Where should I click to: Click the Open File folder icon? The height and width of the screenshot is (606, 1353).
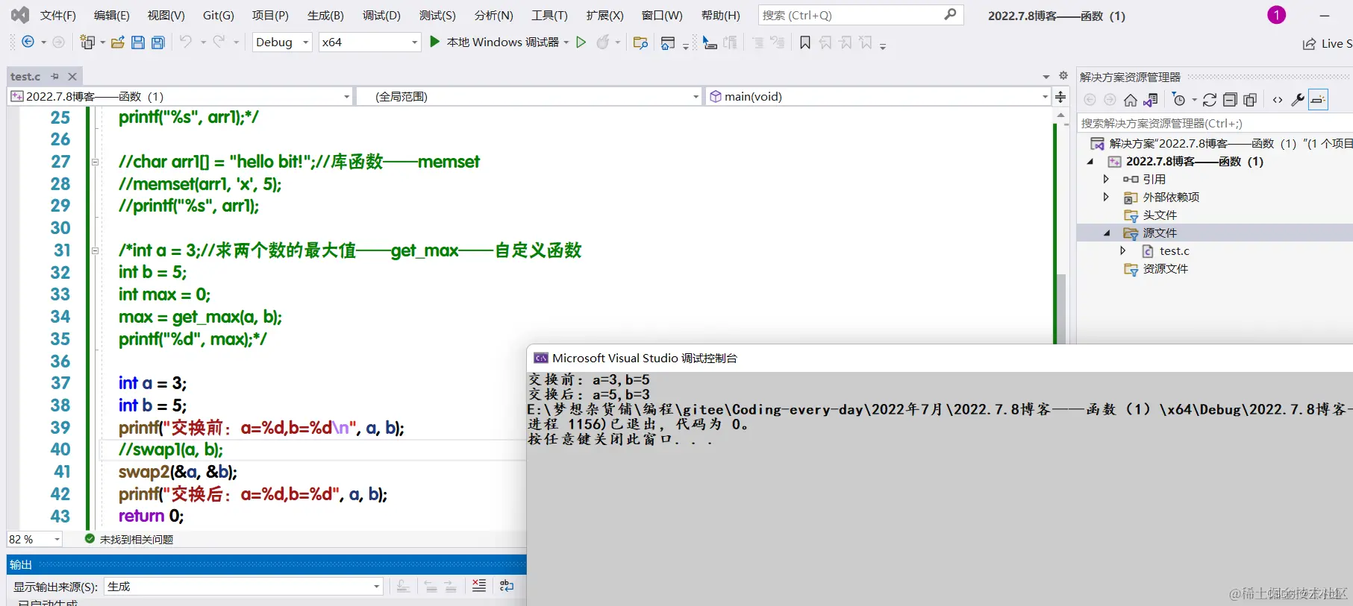(x=118, y=42)
